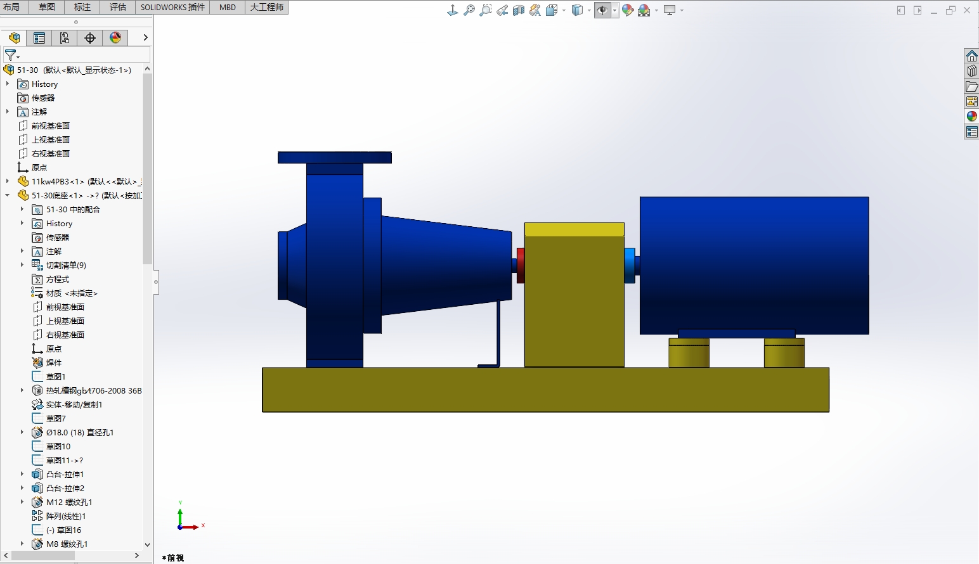Click the Display Style cube icon
This screenshot has width=979, height=564.
[577, 10]
